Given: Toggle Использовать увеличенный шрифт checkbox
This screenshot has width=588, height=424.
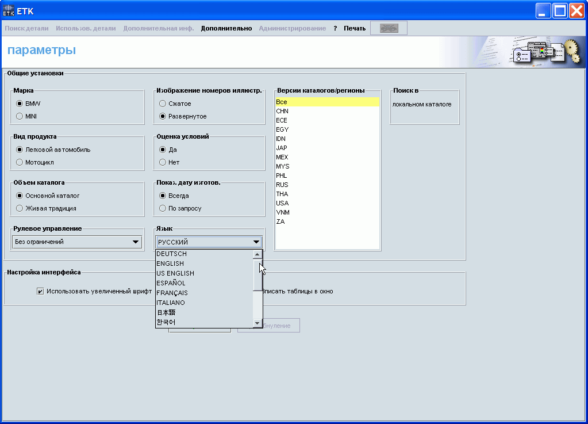Looking at the screenshot, I should tap(40, 291).
